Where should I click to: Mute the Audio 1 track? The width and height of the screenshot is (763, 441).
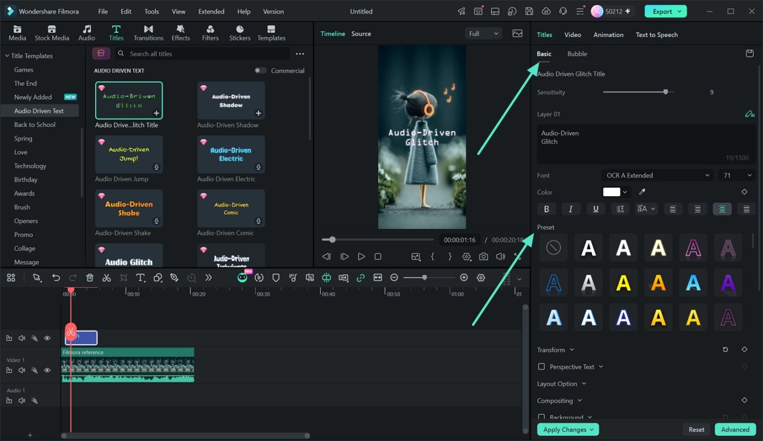[22, 400]
